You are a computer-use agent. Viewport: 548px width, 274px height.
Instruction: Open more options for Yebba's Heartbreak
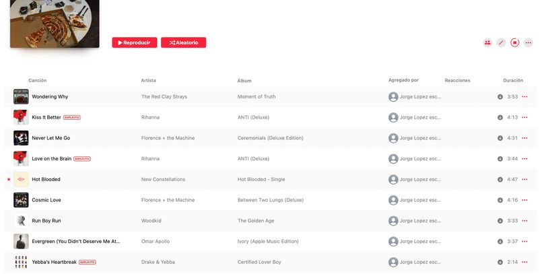click(524, 262)
